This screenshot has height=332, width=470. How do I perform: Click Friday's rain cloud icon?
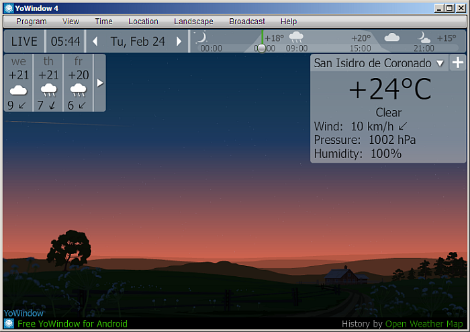[79, 90]
